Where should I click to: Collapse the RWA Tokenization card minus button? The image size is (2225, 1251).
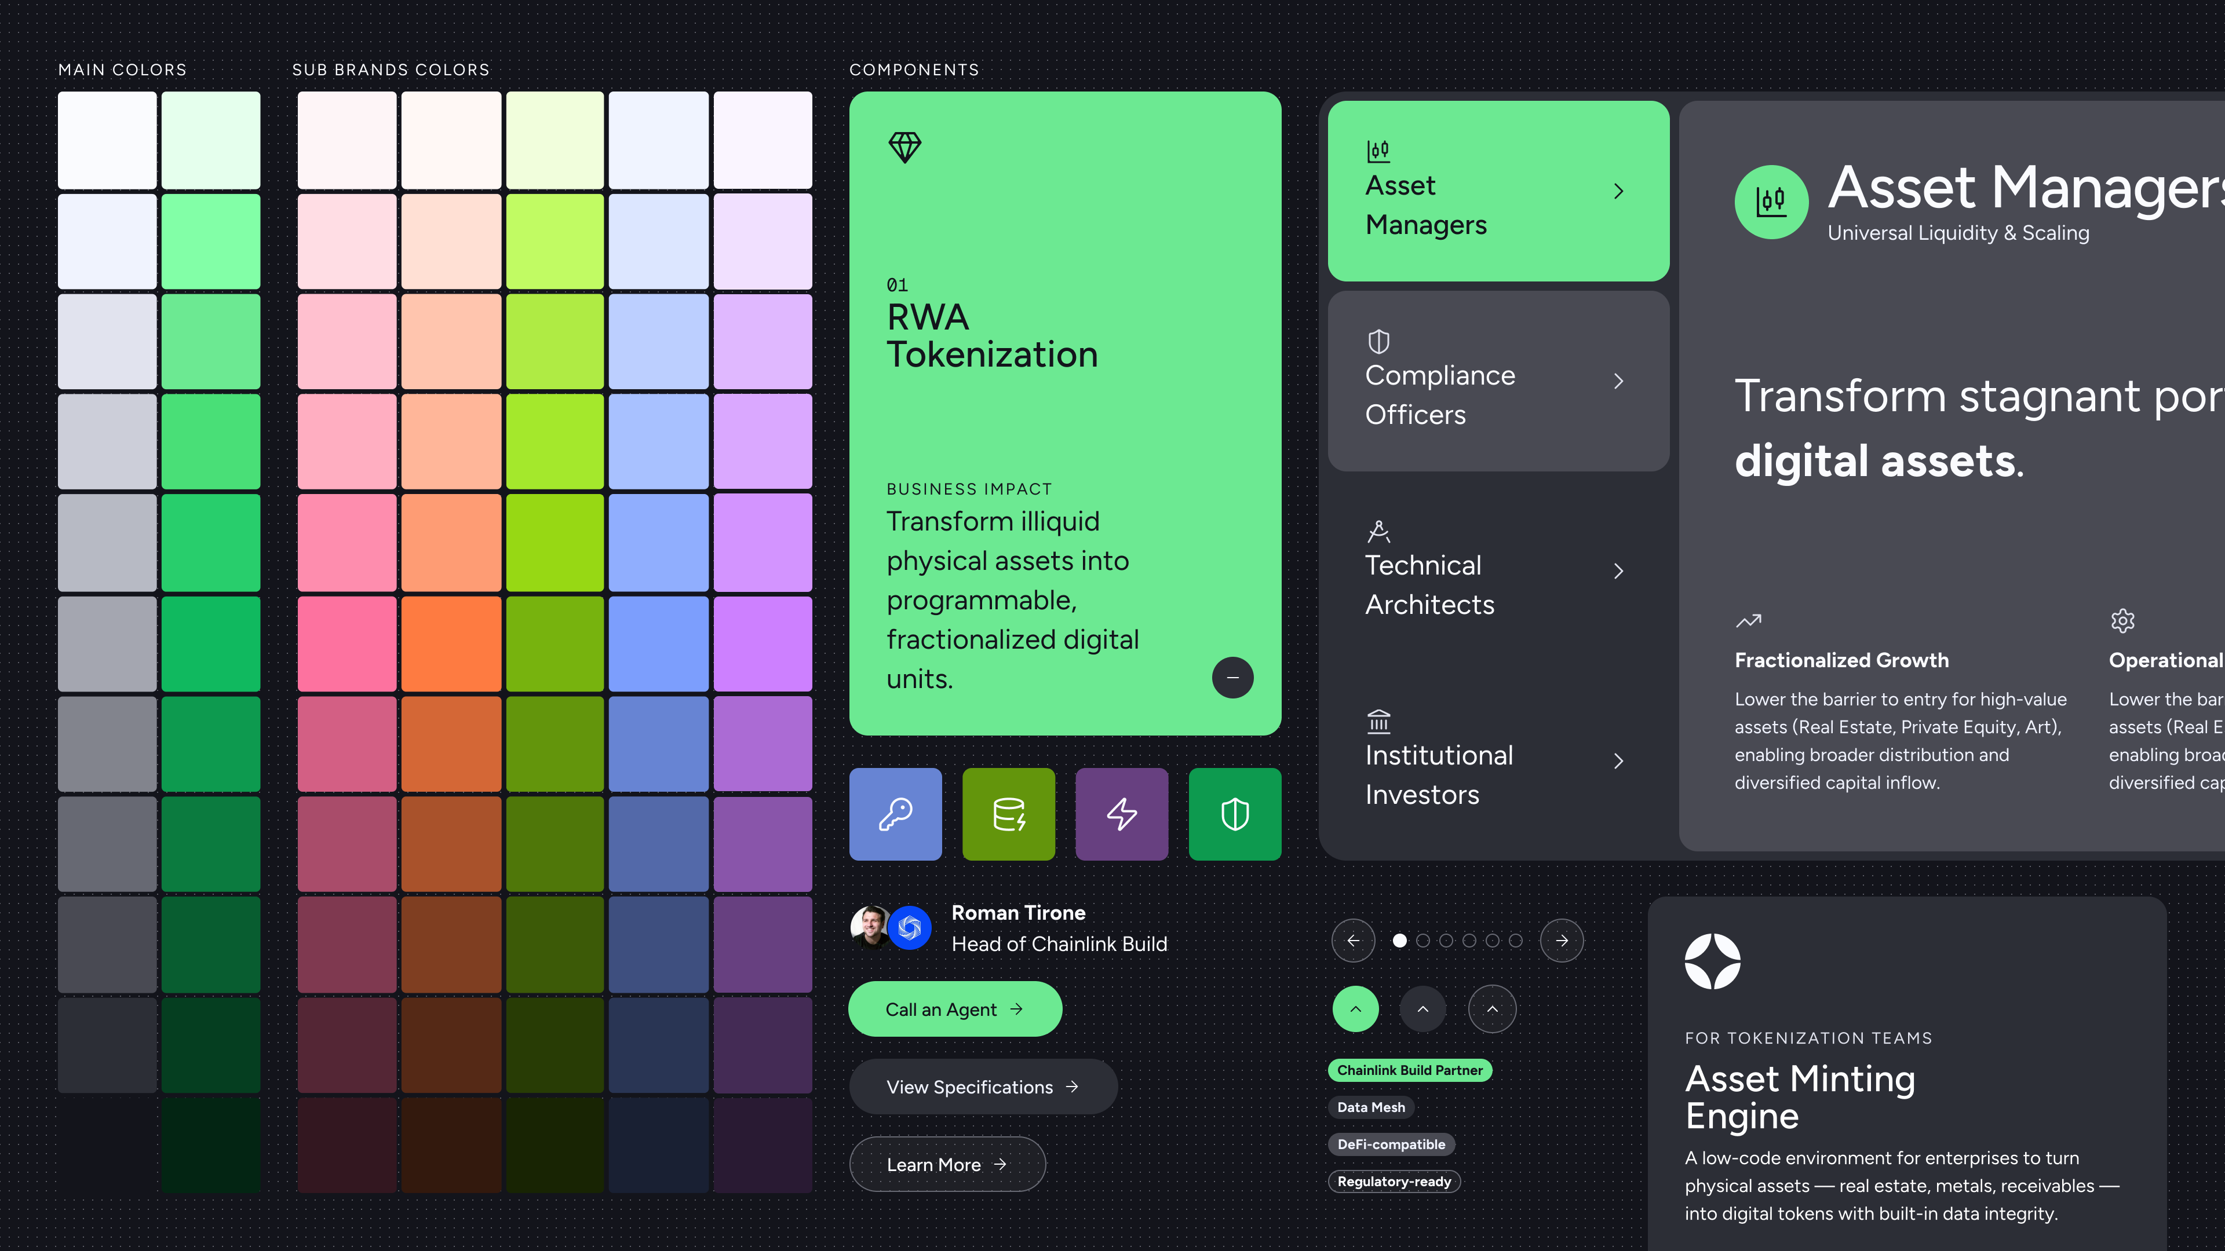pyautogui.click(x=1232, y=678)
